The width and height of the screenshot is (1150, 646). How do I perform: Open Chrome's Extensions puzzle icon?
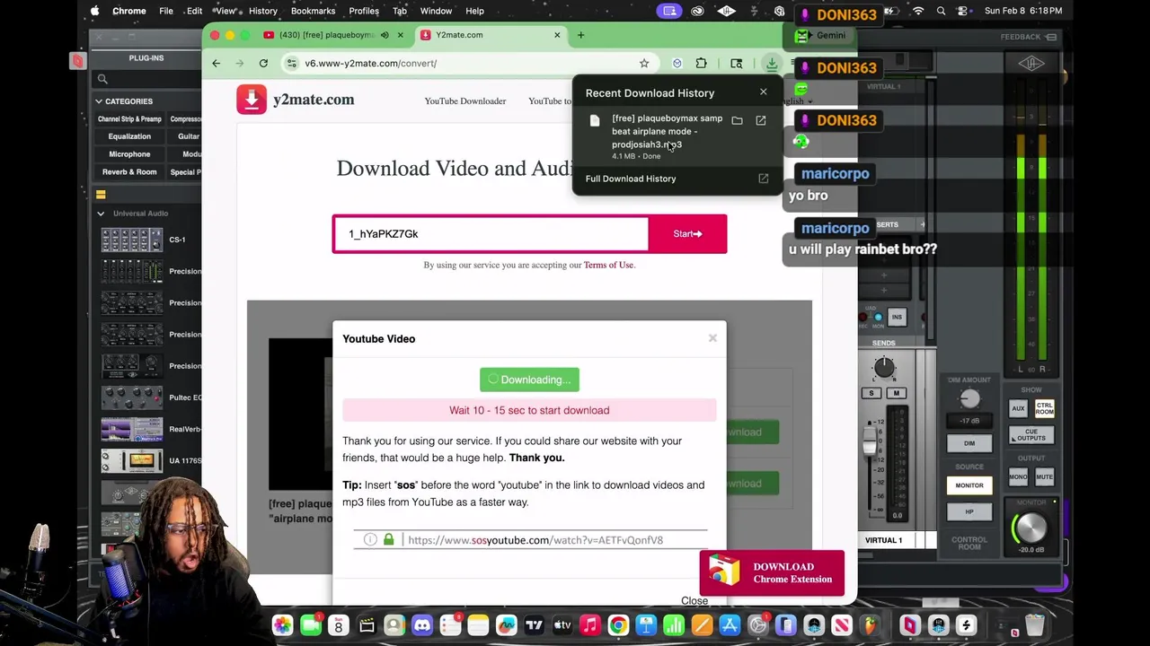701,63
